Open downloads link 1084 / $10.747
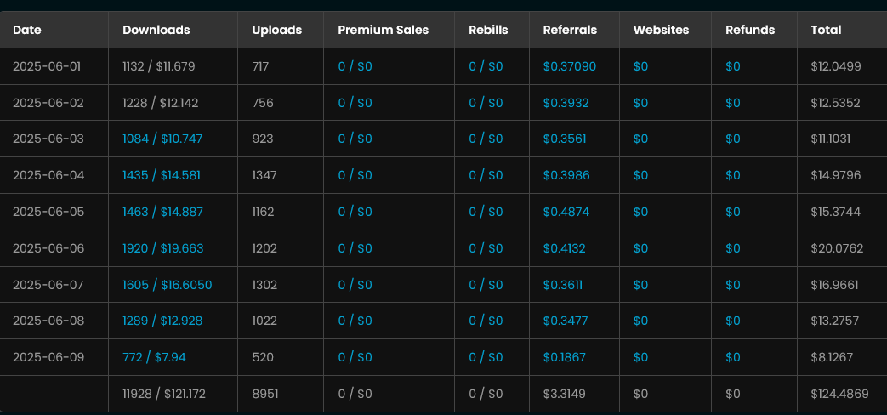The height and width of the screenshot is (415, 887). 162,139
